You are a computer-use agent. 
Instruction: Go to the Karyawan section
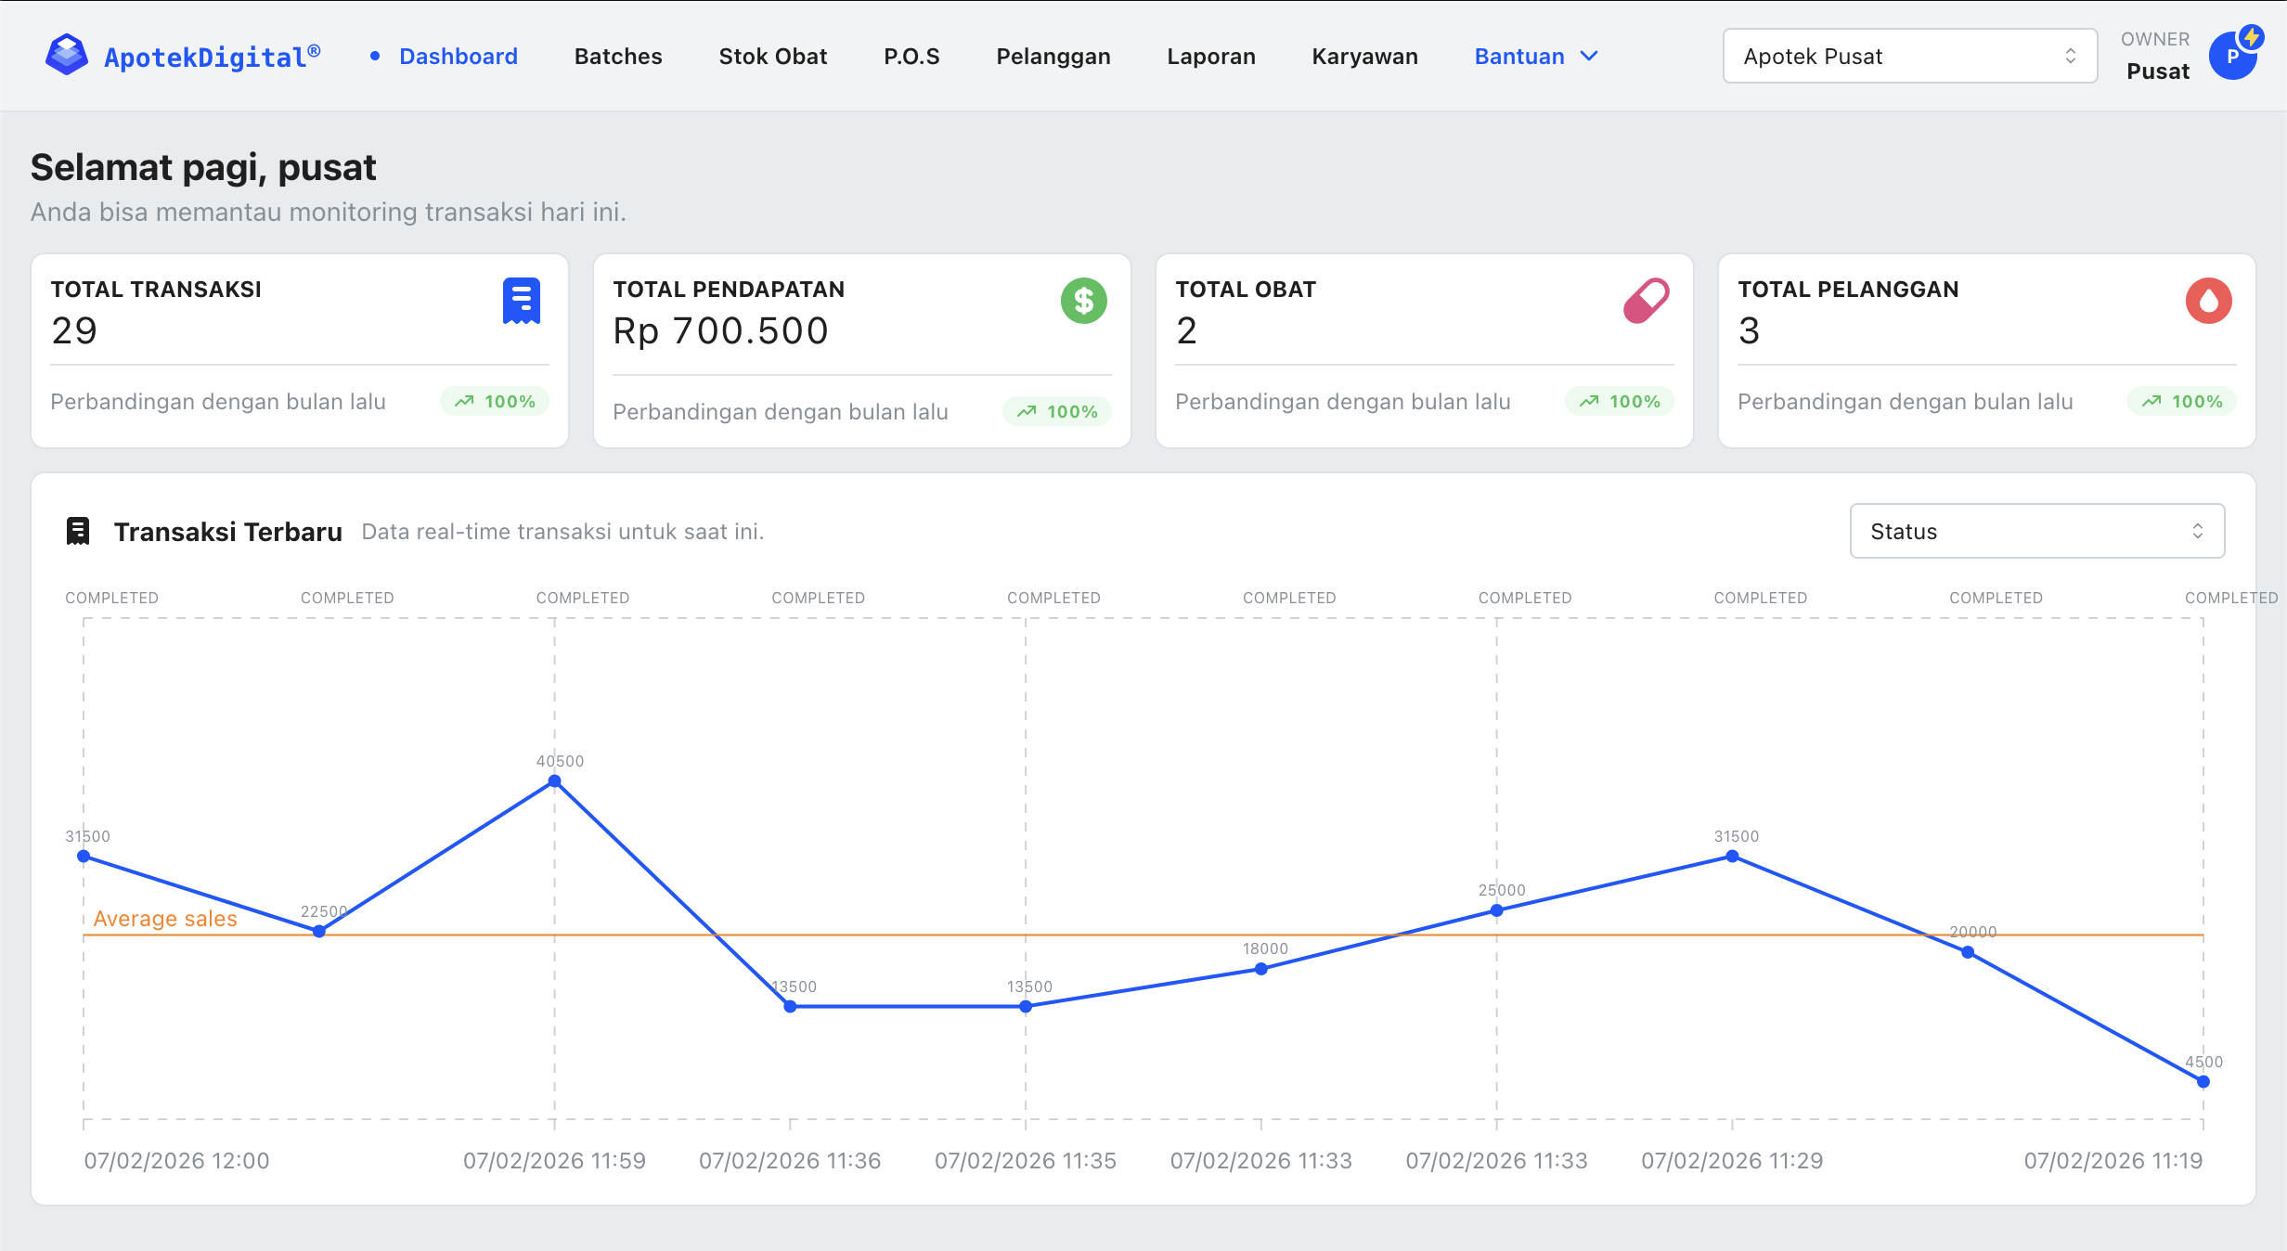pos(1364,56)
